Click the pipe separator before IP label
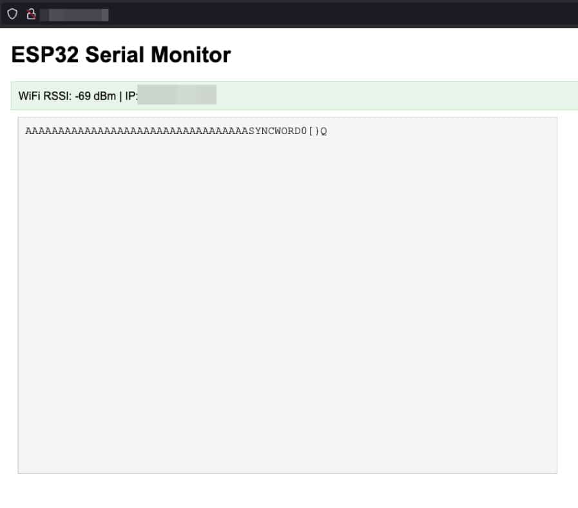 [x=120, y=96]
